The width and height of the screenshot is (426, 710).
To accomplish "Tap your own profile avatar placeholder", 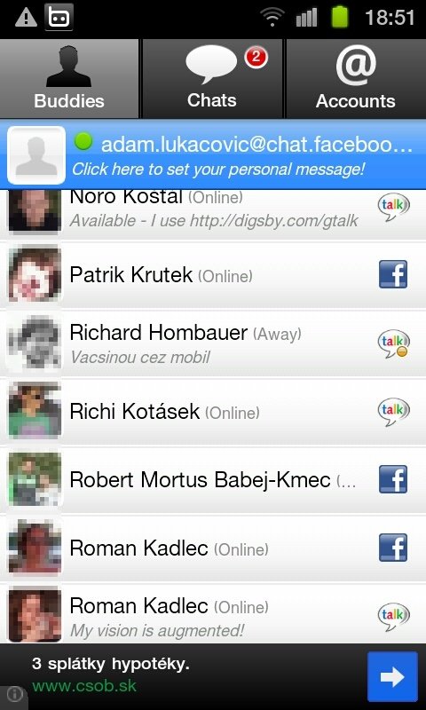I will click(x=36, y=155).
